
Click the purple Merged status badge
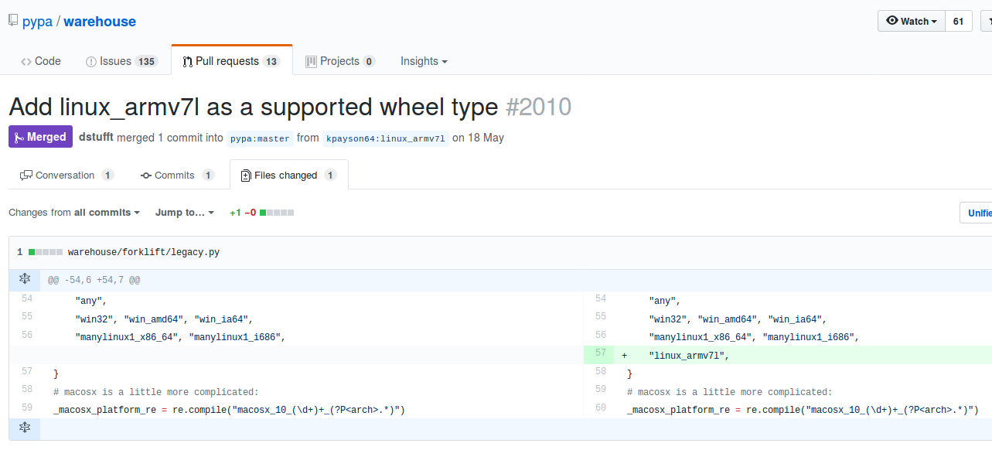tap(40, 137)
